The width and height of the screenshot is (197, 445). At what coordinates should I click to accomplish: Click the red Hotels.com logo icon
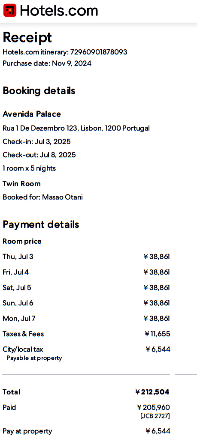point(10,11)
